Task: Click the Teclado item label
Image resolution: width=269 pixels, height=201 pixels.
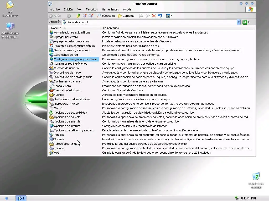Action: [x=59, y=148]
